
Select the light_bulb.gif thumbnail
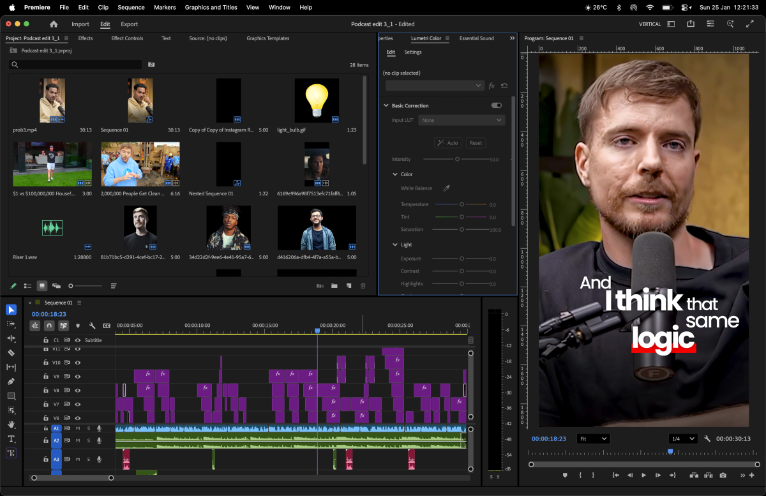click(x=317, y=100)
